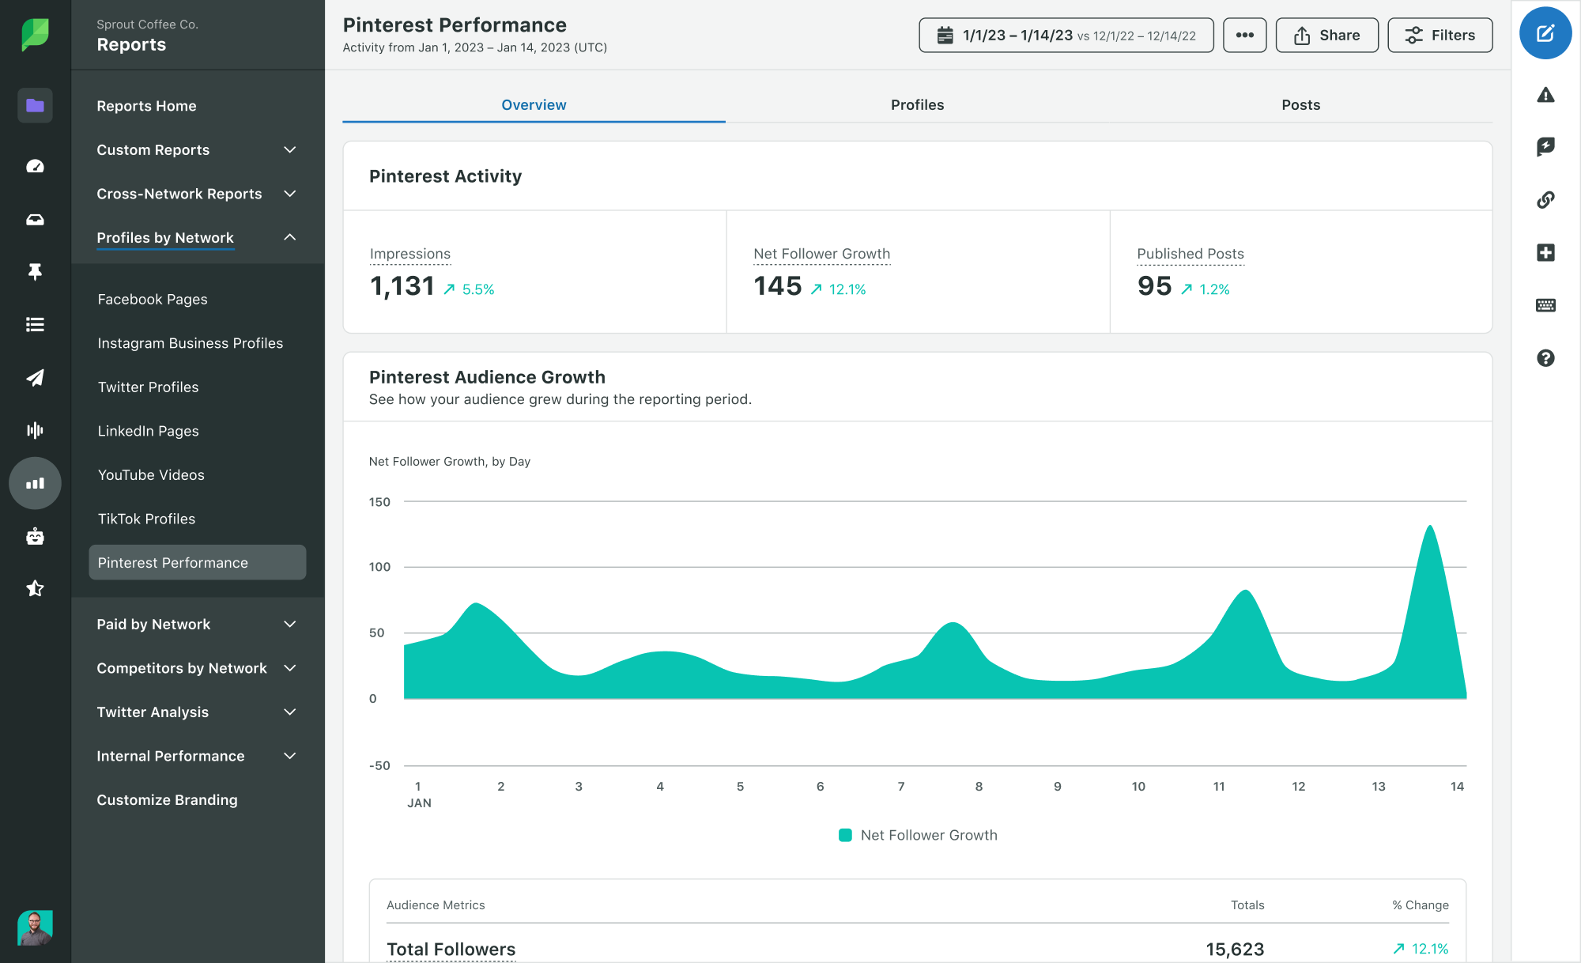Open TikTok Profiles report
The width and height of the screenshot is (1581, 963).
tap(146, 519)
